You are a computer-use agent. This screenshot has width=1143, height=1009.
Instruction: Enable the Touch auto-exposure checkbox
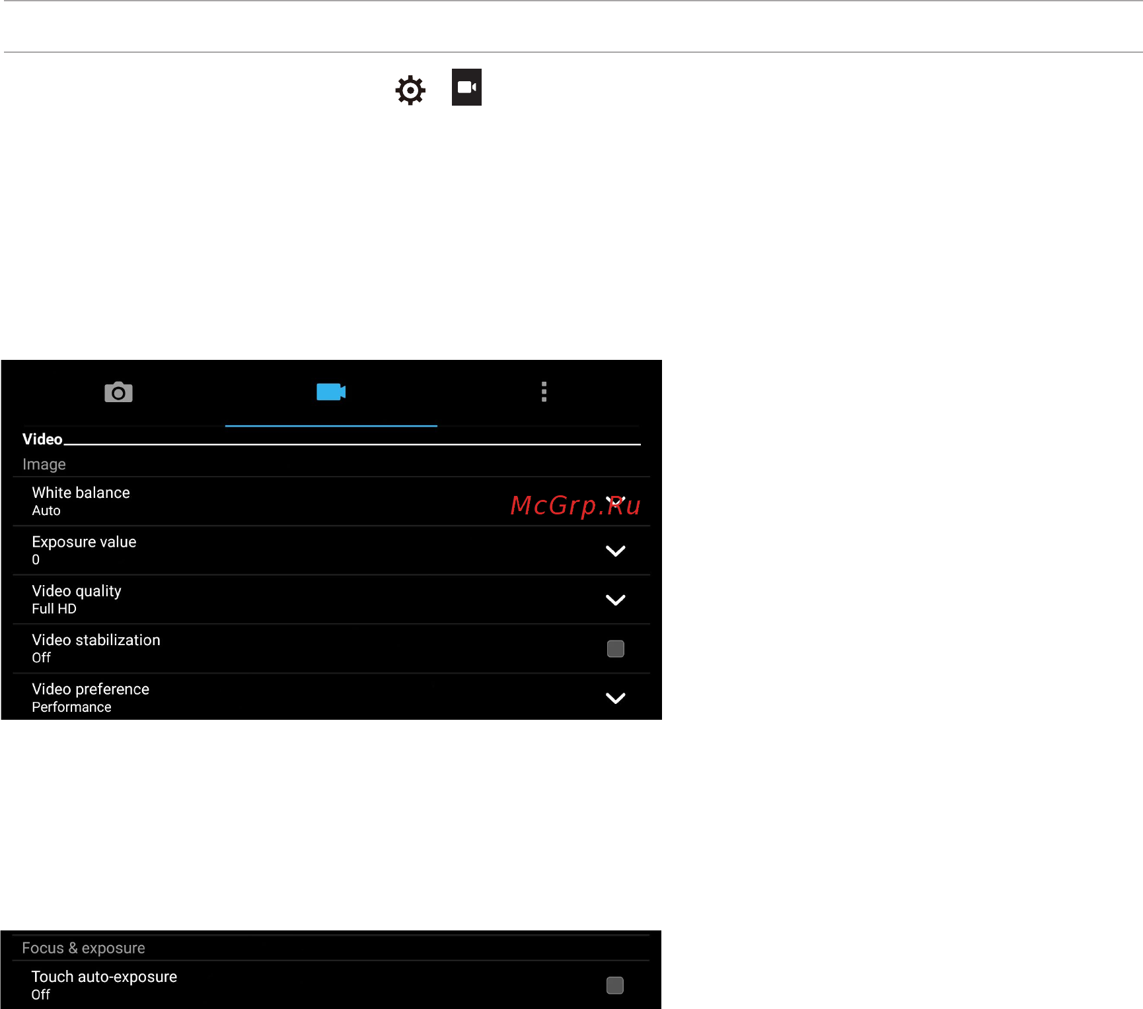tap(615, 986)
